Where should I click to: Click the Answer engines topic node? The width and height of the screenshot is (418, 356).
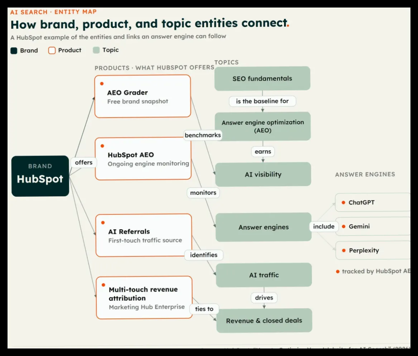264,227
